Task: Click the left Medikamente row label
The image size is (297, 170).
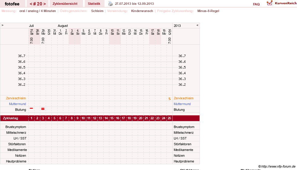Action: [x=17, y=150]
